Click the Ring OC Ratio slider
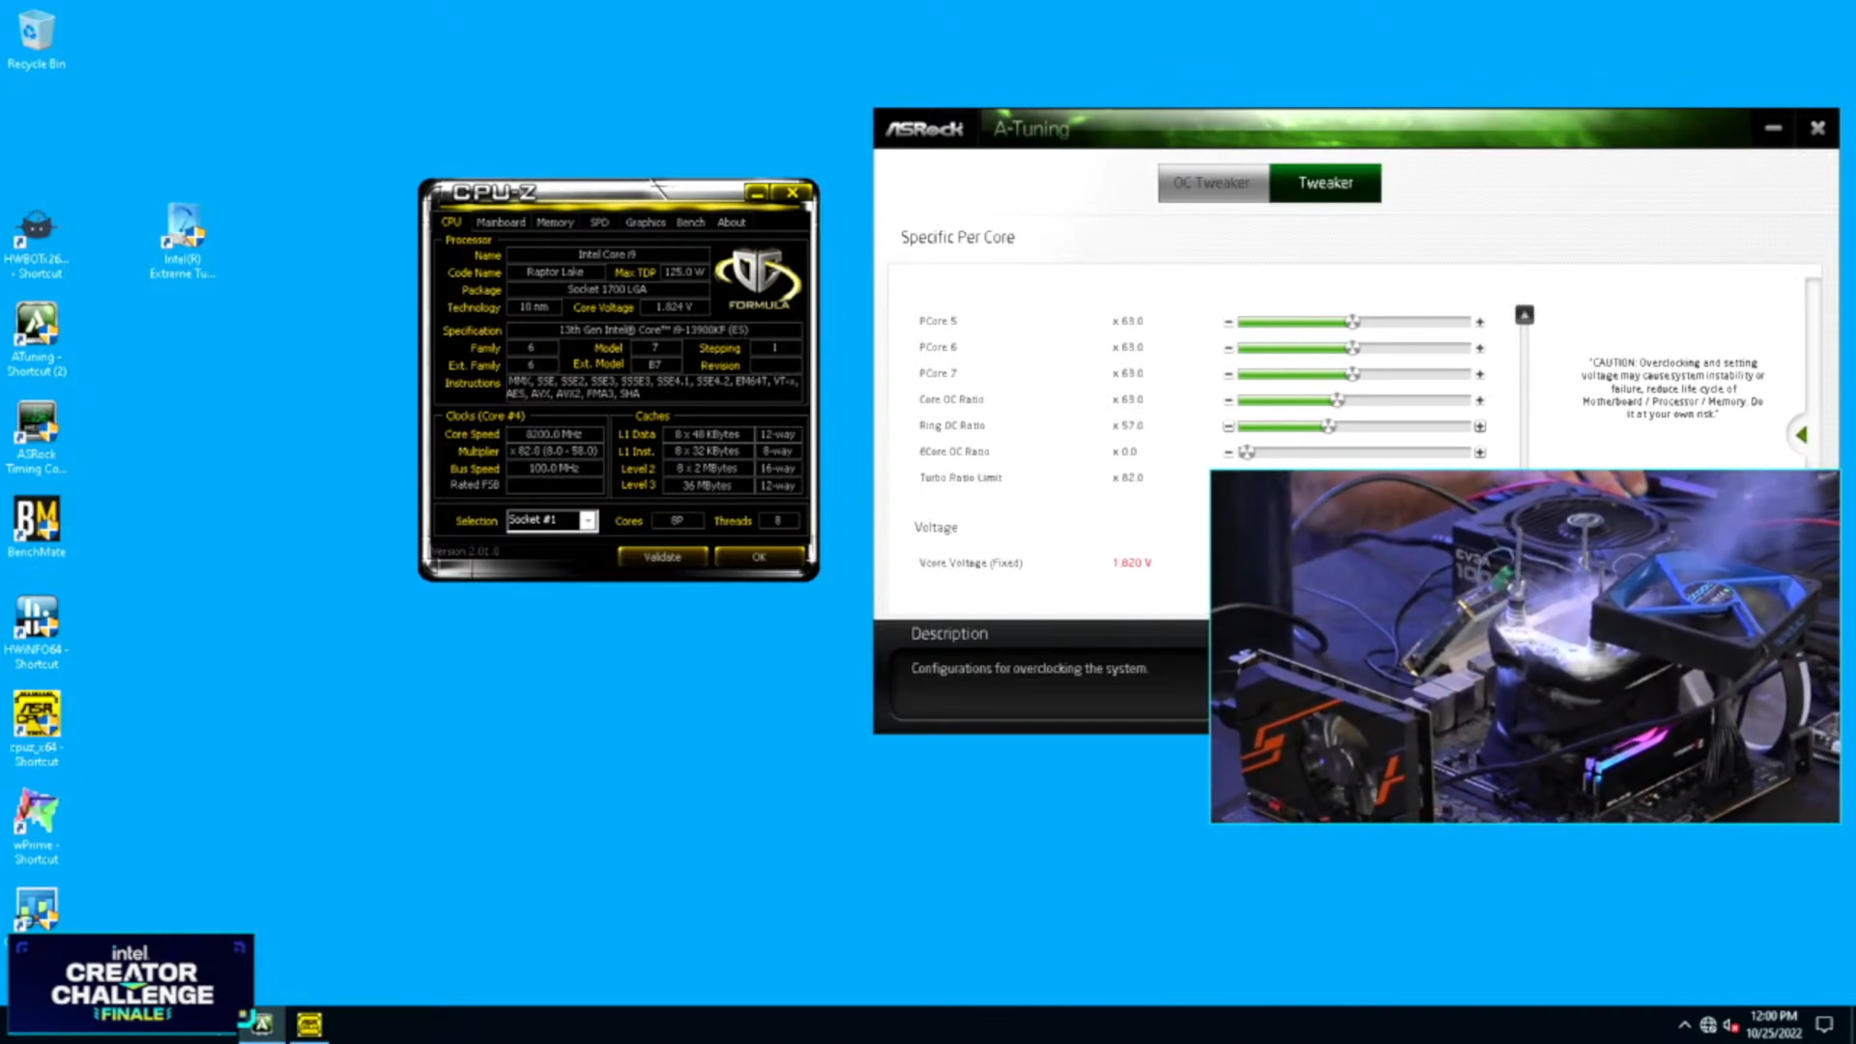 click(1354, 426)
